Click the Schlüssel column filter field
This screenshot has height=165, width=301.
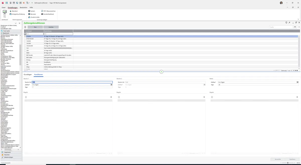(35, 34)
